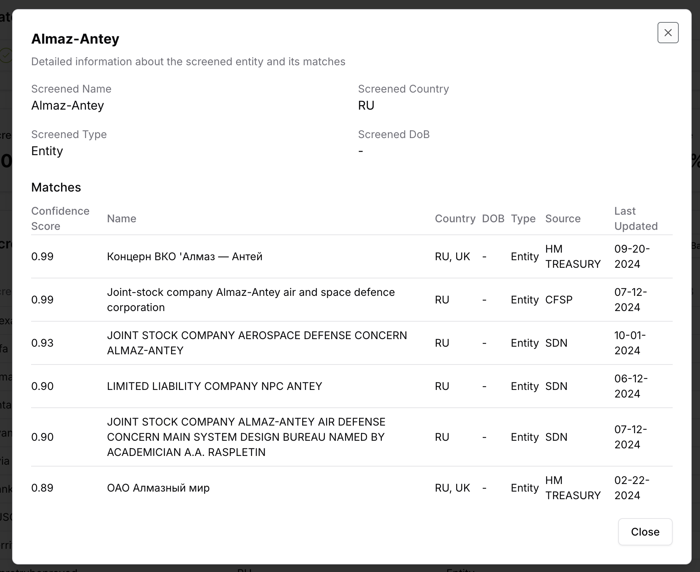The height and width of the screenshot is (572, 700).
Task: Click RU, UK country in 'Концерн ВКО' row
Action: pyautogui.click(x=452, y=256)
